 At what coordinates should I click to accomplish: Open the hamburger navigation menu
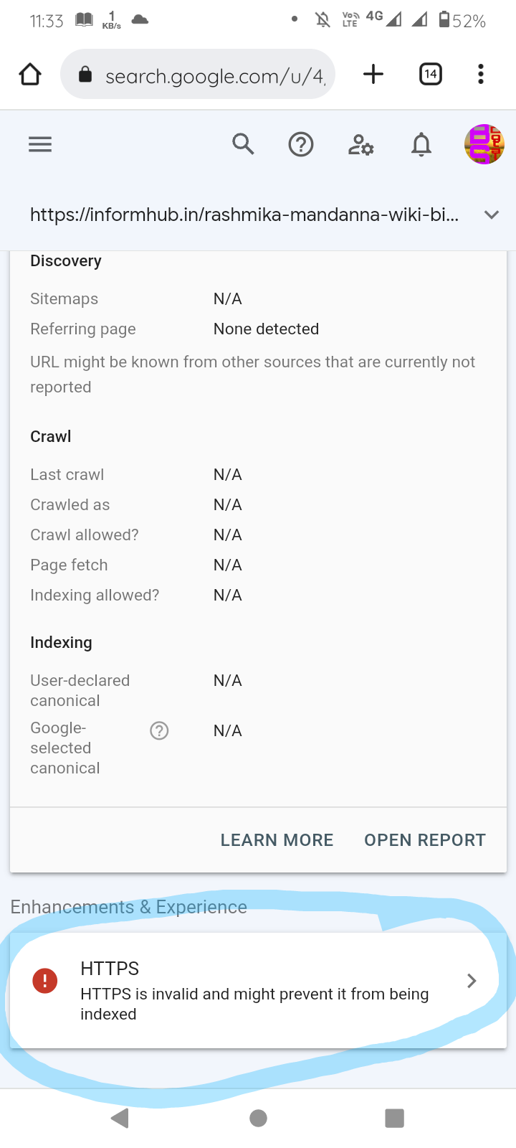(40, 145)
